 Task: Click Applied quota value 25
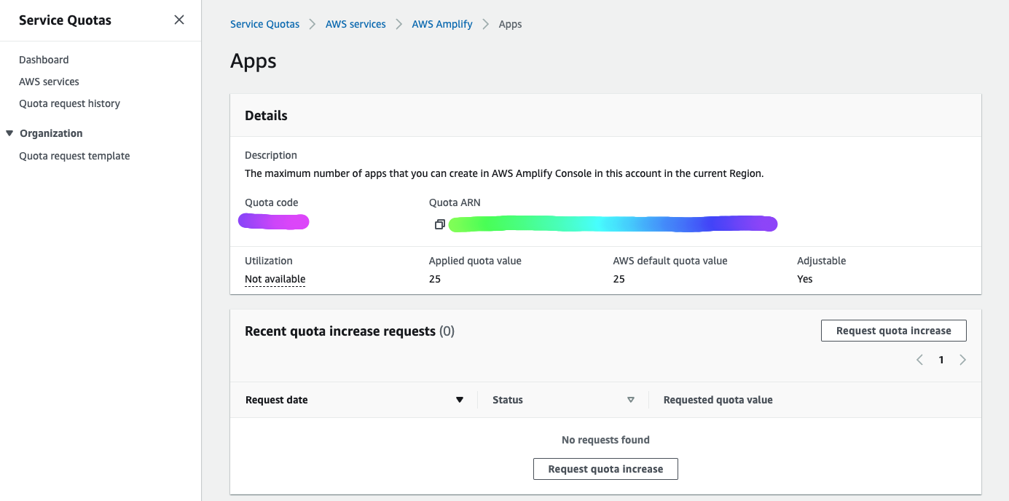click(x=435, y=279)
